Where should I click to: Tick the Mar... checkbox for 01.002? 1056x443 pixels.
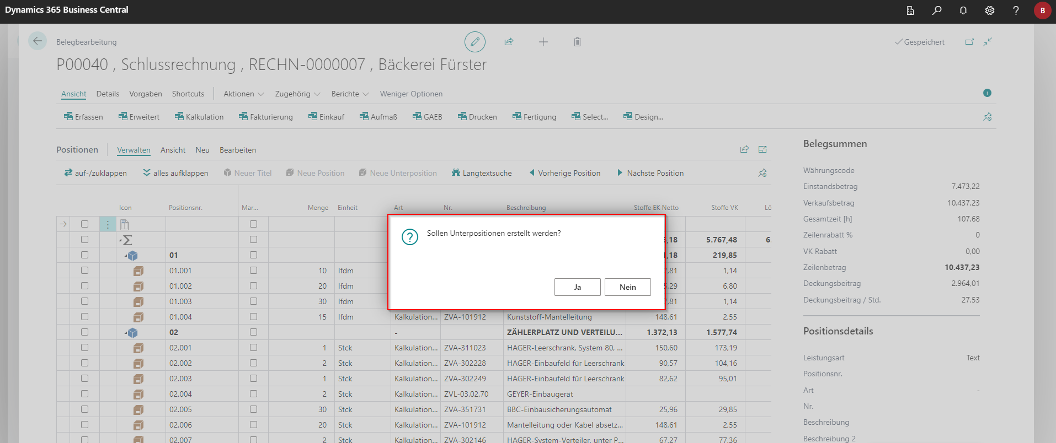pos(253,286)
